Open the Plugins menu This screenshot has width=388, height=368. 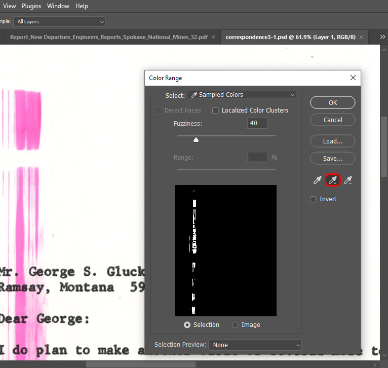coord(31,6)
